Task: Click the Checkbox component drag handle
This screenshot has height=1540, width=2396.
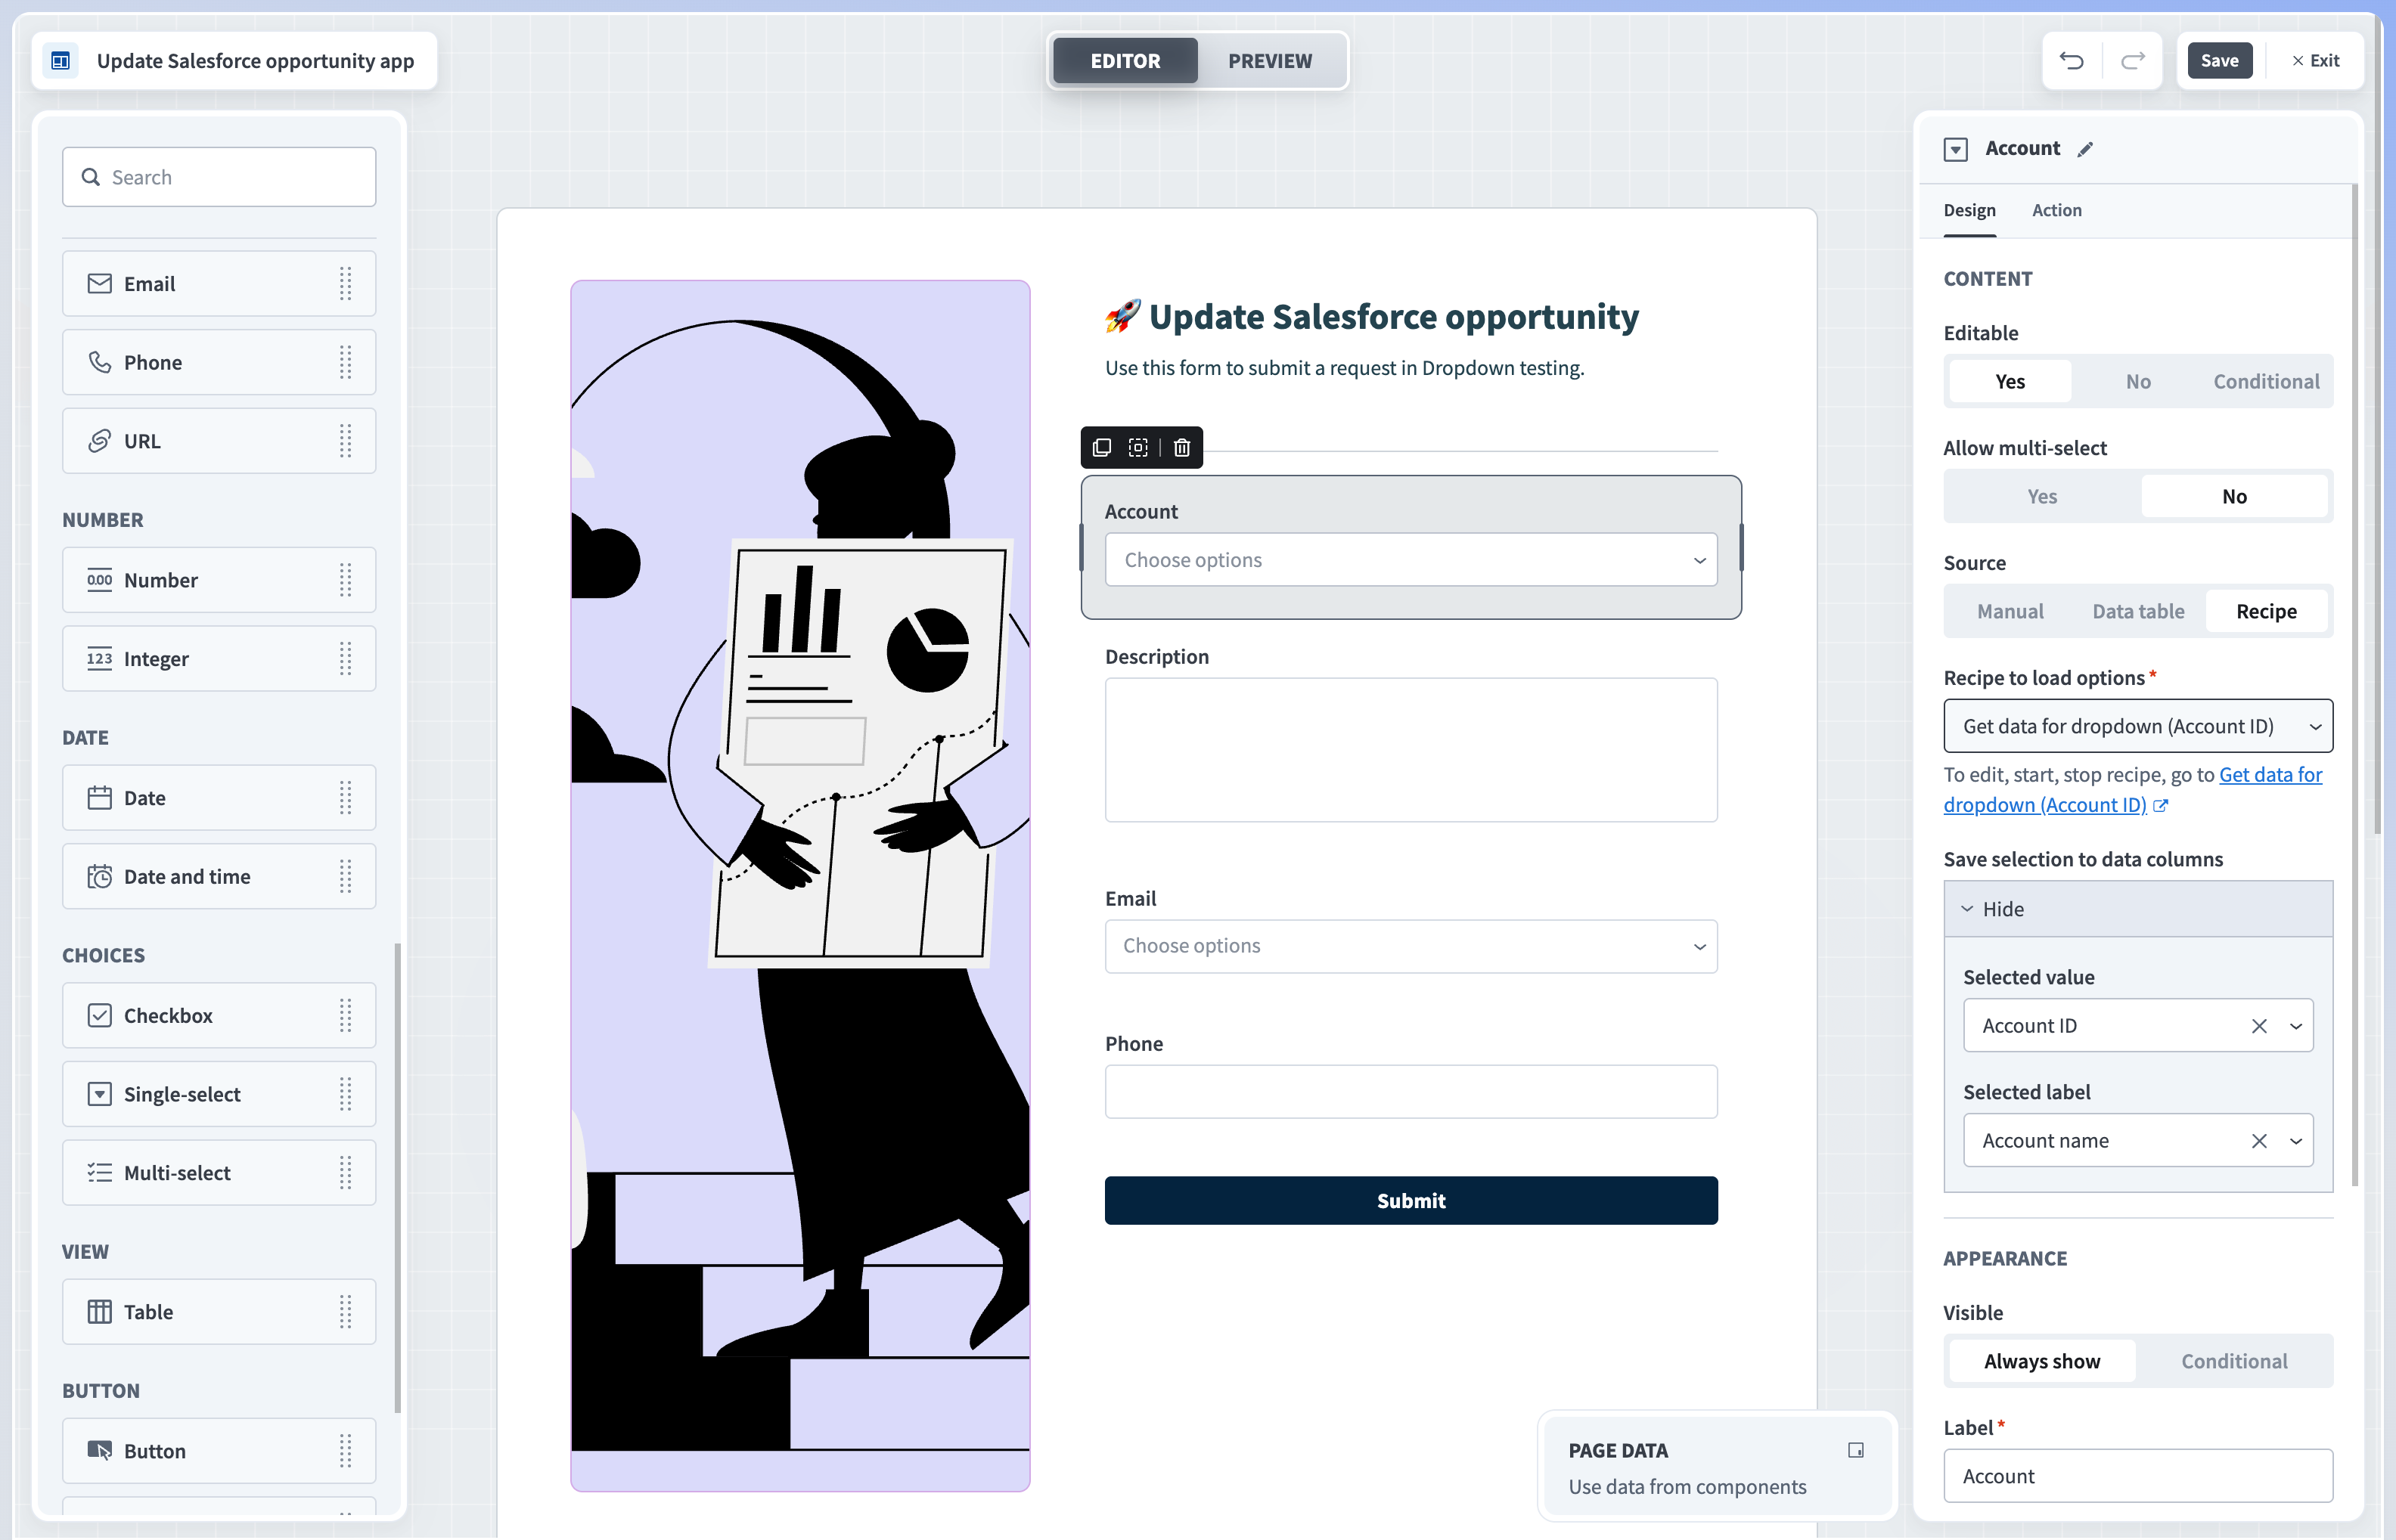Action: tap(345, 1016)
